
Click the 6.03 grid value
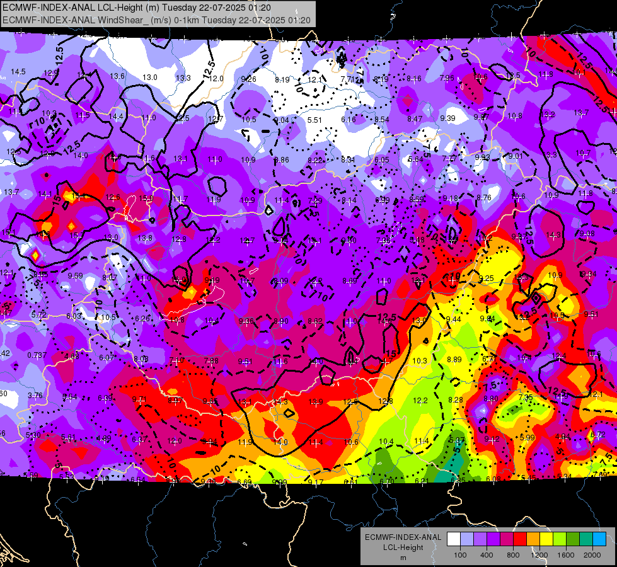pyautogui.click(x=74, y=316)
